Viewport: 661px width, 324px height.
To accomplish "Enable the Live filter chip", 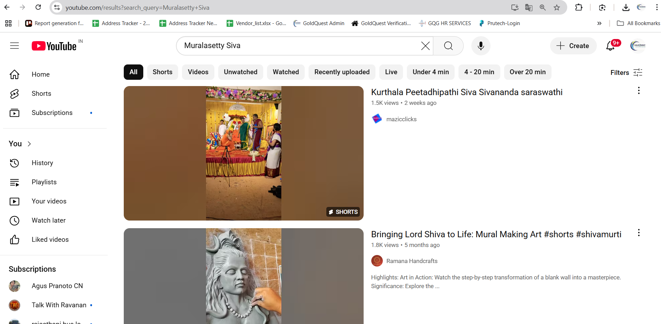I will click(391, 72).
